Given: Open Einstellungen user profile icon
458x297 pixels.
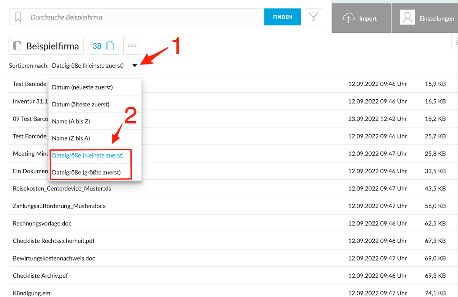Looking at the screenshot, I should [407, 18].
